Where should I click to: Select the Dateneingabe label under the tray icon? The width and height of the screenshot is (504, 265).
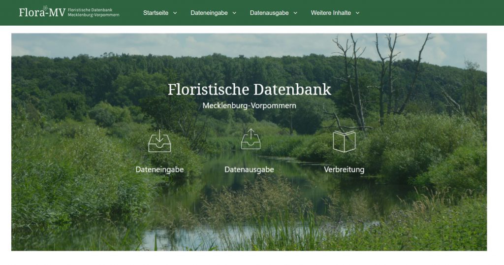pos(159,169)
